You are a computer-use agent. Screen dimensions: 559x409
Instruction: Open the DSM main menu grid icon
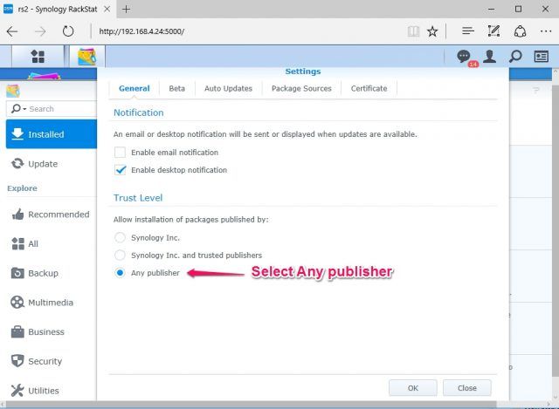[x=38, y=56]
